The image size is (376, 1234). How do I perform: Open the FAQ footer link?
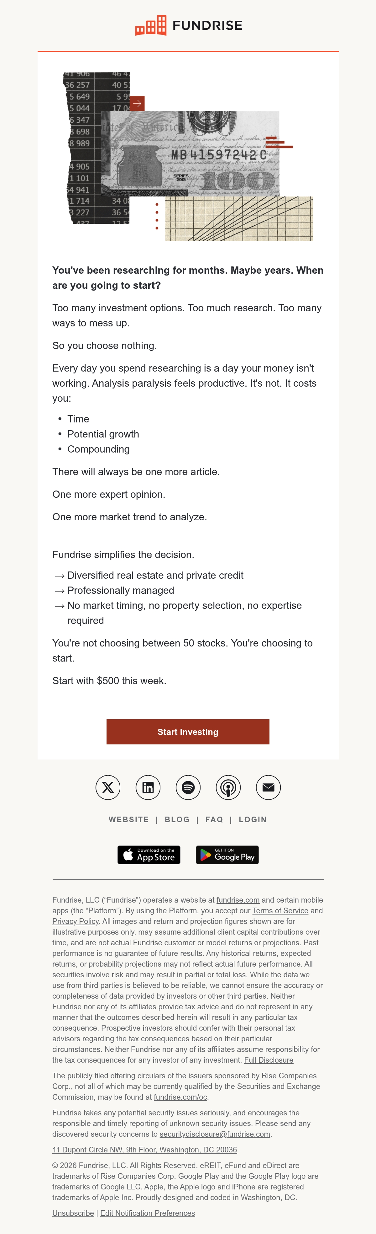[x=214, y=820]
